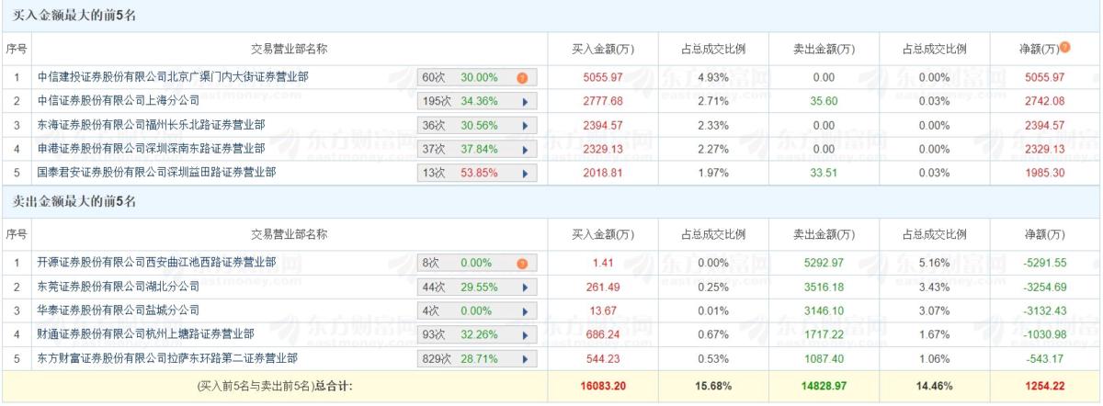Click 36次 30.56% stats box
1103x406 pixels.
click(477, 125)
